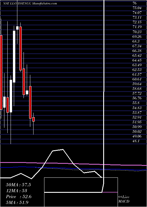Select the 75.04 price axis label
This screenshot has width=147, height=207.
137,8
